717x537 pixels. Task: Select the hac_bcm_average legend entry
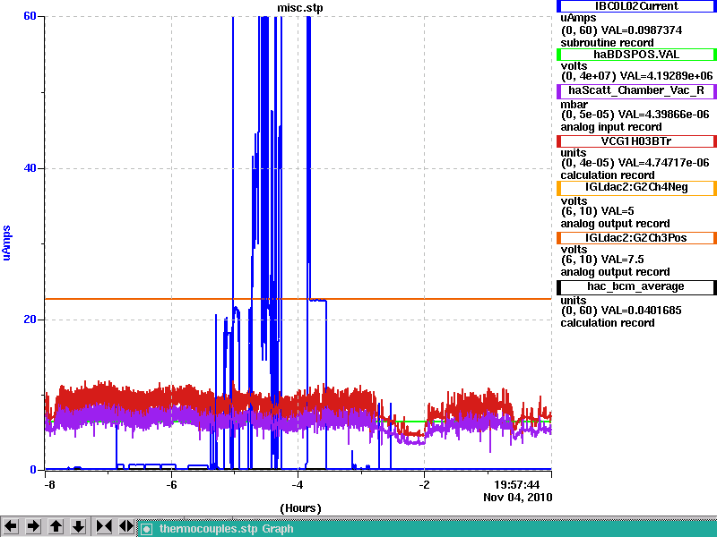point(636,286)
